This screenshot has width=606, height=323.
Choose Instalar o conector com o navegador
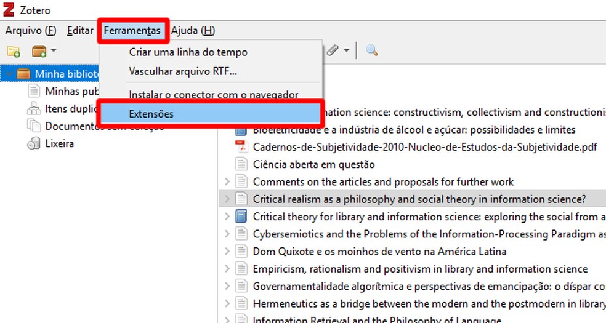coord(213,94)
